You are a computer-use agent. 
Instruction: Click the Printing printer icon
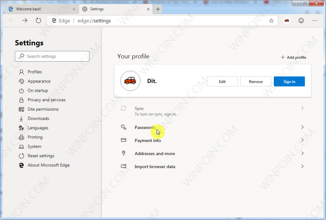coord(21,137)
